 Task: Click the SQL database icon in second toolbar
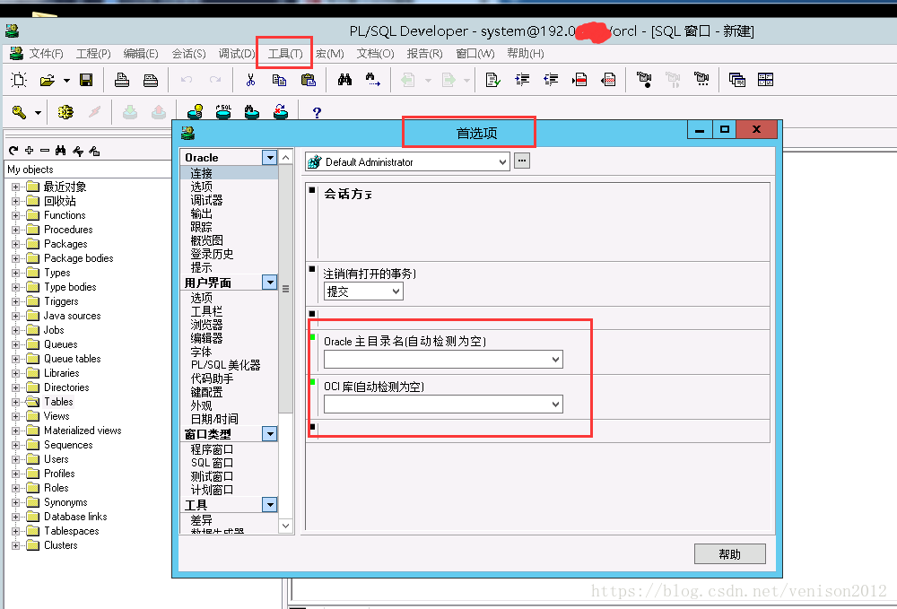[223, 111]
